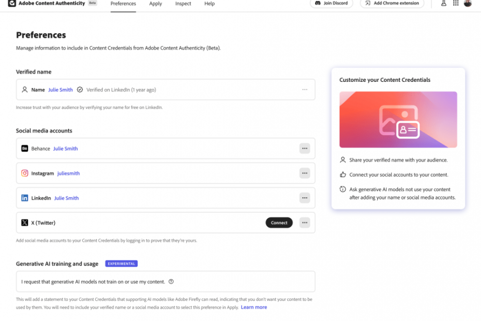481x321 pixels.
Task: Click the Adobe Content Authenticity title text
Action: tap(52, 3)
